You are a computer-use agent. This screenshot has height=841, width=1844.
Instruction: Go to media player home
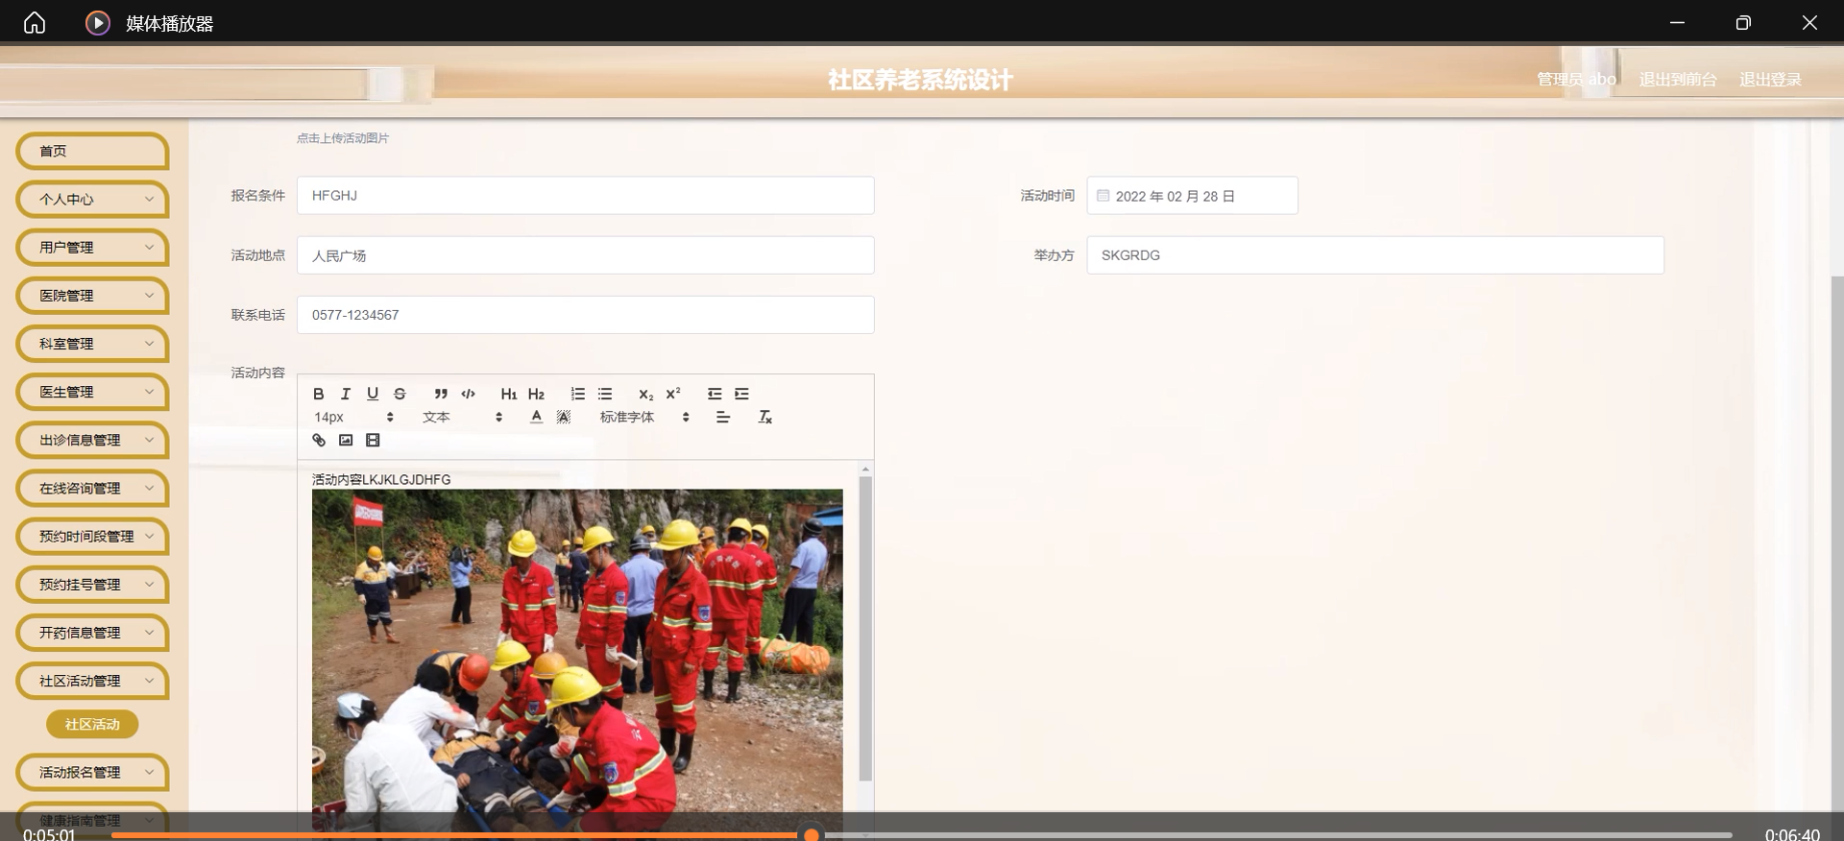pos(35,22)
